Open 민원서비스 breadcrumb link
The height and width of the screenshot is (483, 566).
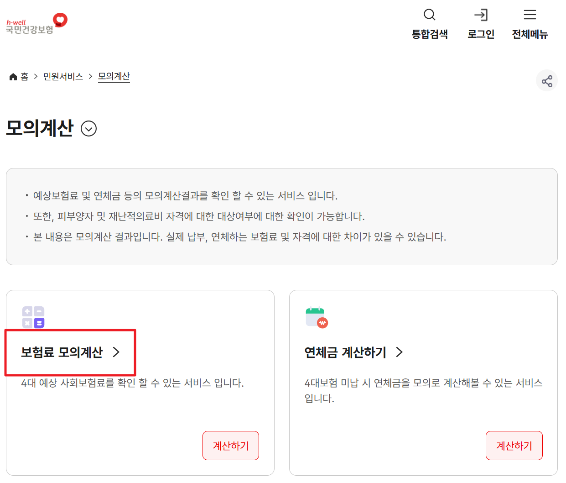point(63,77)
